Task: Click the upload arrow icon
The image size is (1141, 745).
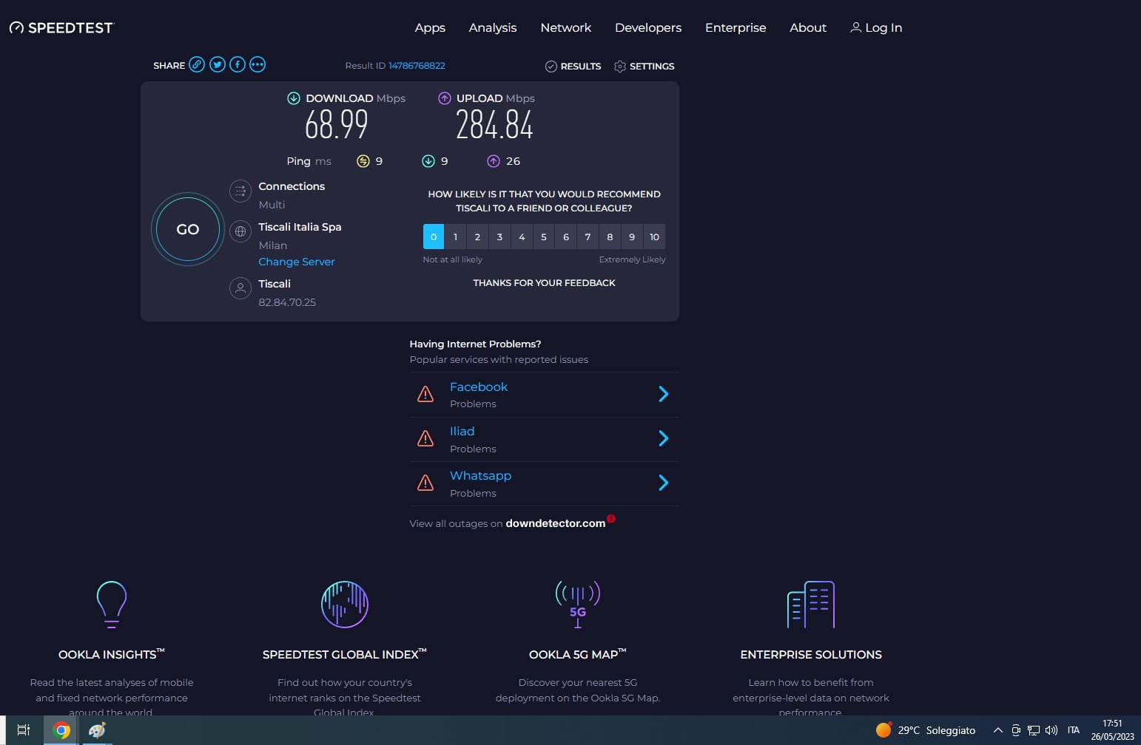Action: (445, 98)
